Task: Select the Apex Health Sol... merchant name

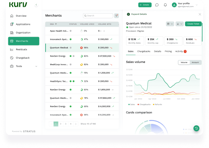Action: [59, 31]
